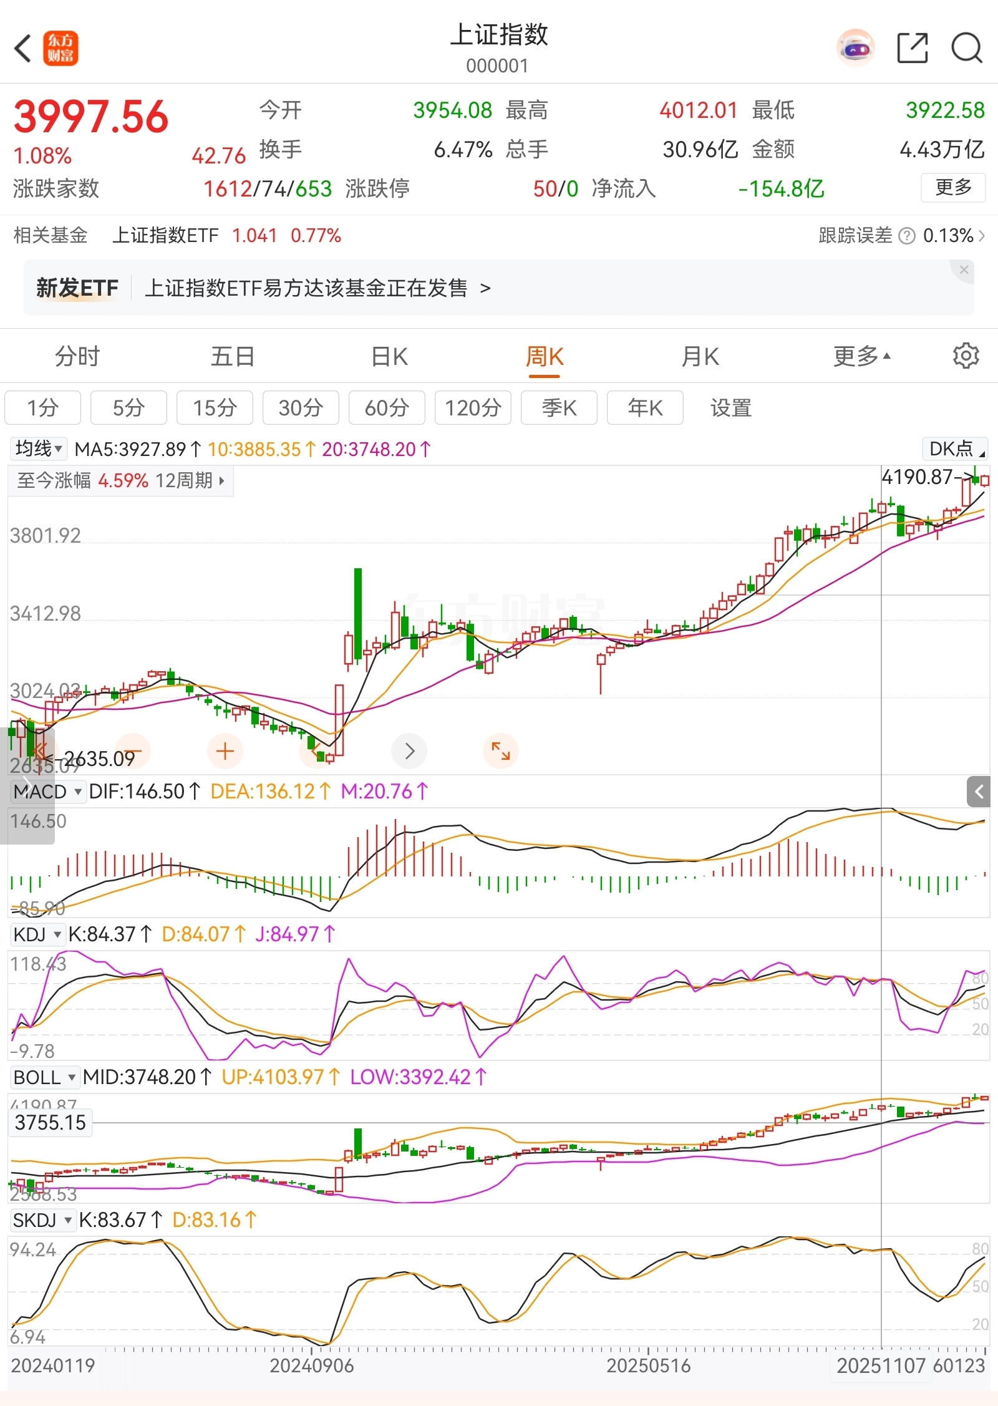The width and height of the screenshot is (998, 1406).
Task: Switch to the 月K tab
Action: [x=700, y=356]
